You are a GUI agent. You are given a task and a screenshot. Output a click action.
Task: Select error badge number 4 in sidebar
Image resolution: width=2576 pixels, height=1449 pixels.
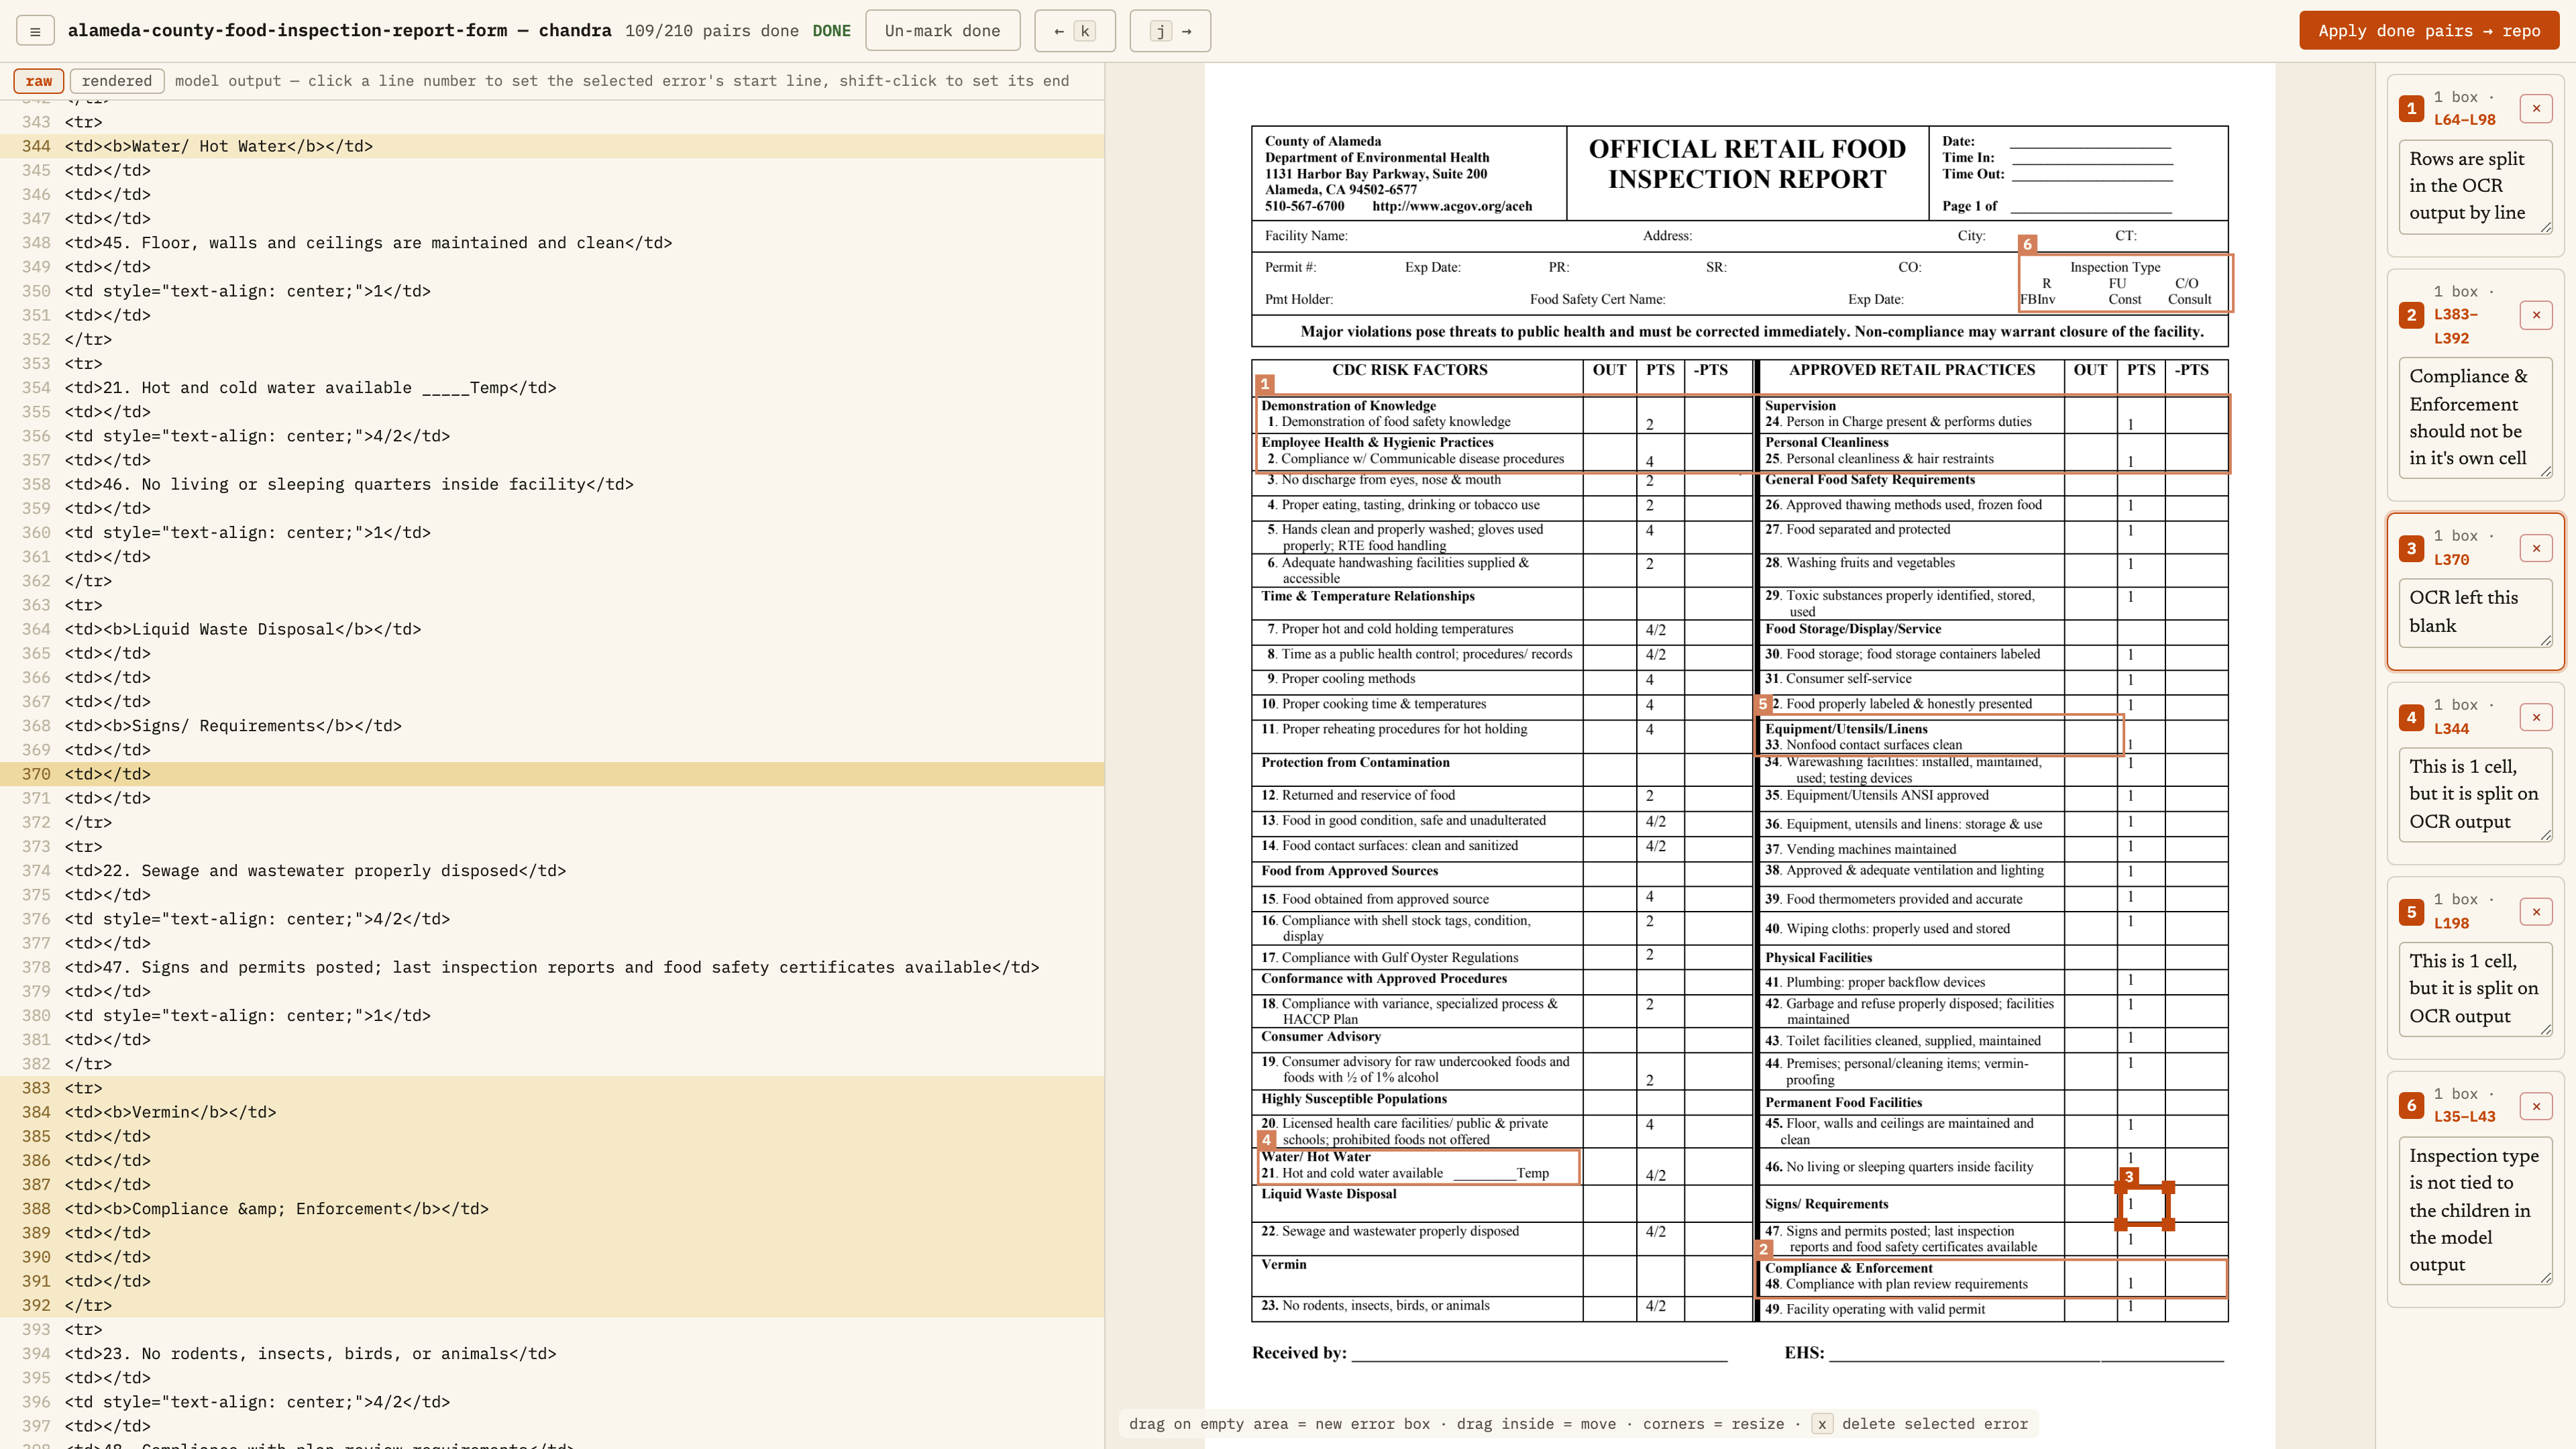coord(2411,717)
